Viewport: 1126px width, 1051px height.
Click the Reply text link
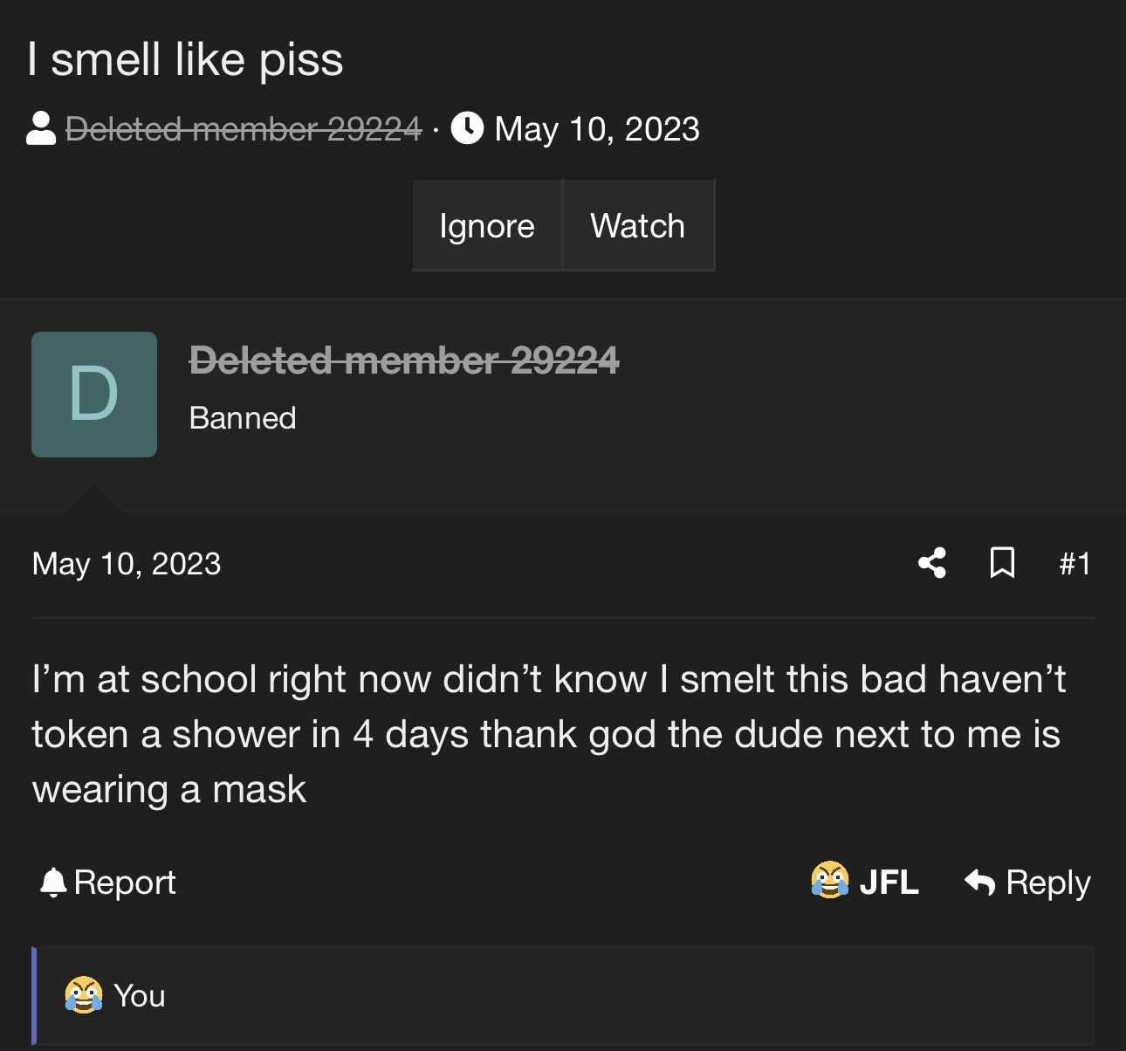(x=1048, y=883)
